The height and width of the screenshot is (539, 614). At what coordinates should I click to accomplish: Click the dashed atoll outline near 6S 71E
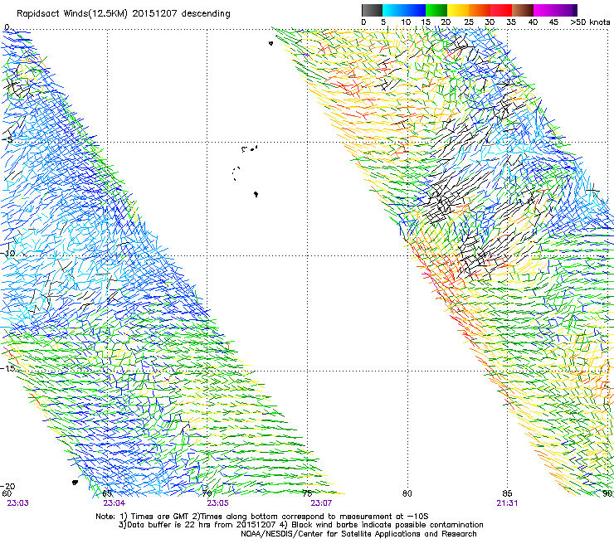pos(236,173)
